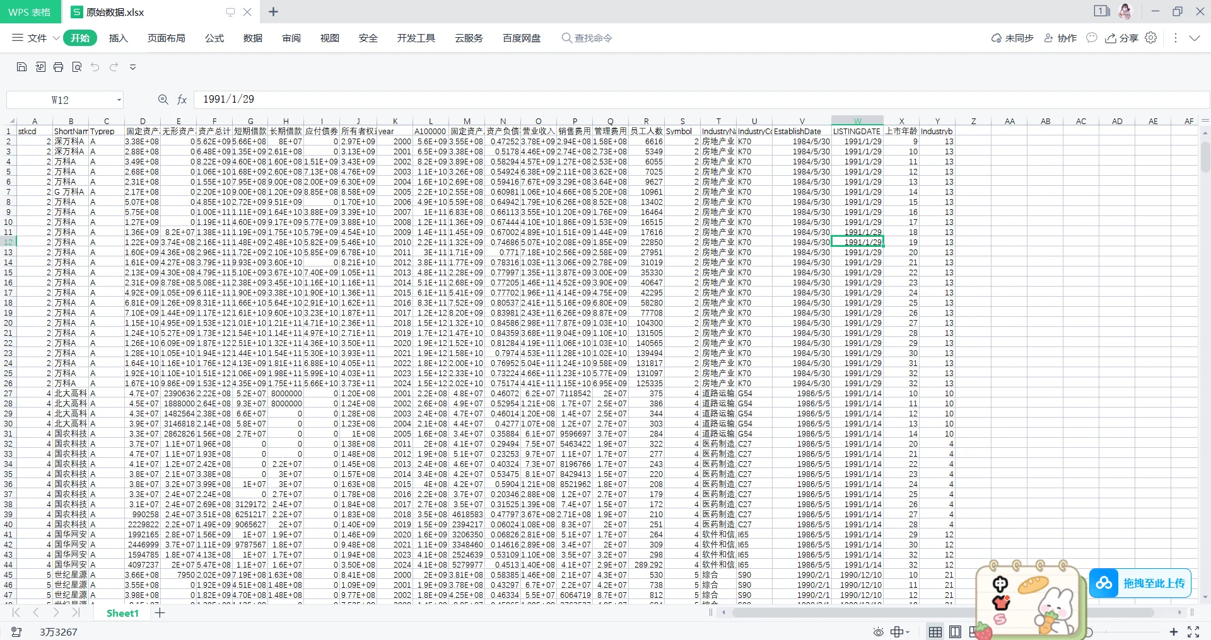Go to the next sheet arrow

56,612
